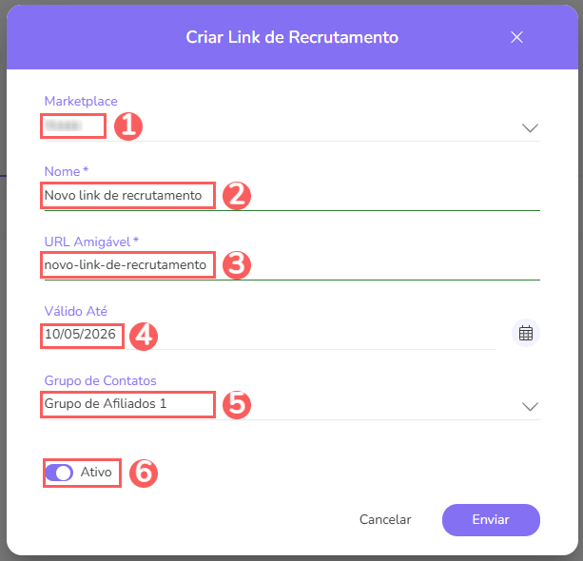Click the red number 6 marker

click(x=143, y=473)
